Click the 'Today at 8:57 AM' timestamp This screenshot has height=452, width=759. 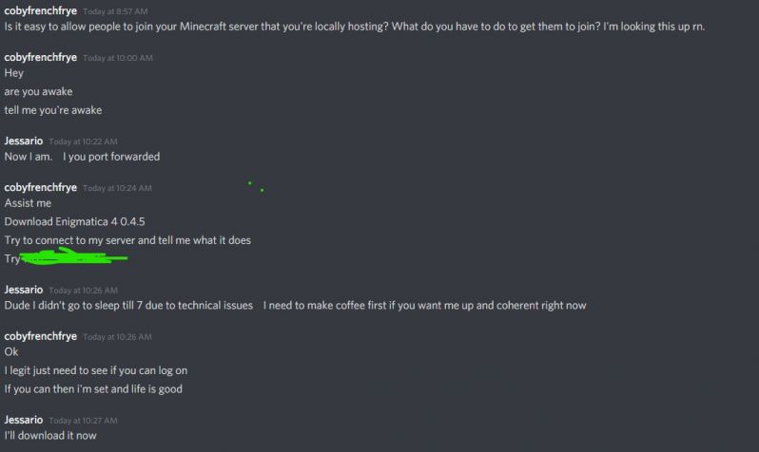118,11
